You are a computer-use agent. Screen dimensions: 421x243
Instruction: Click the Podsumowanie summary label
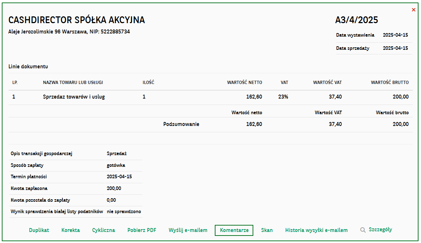pos(181,124)
